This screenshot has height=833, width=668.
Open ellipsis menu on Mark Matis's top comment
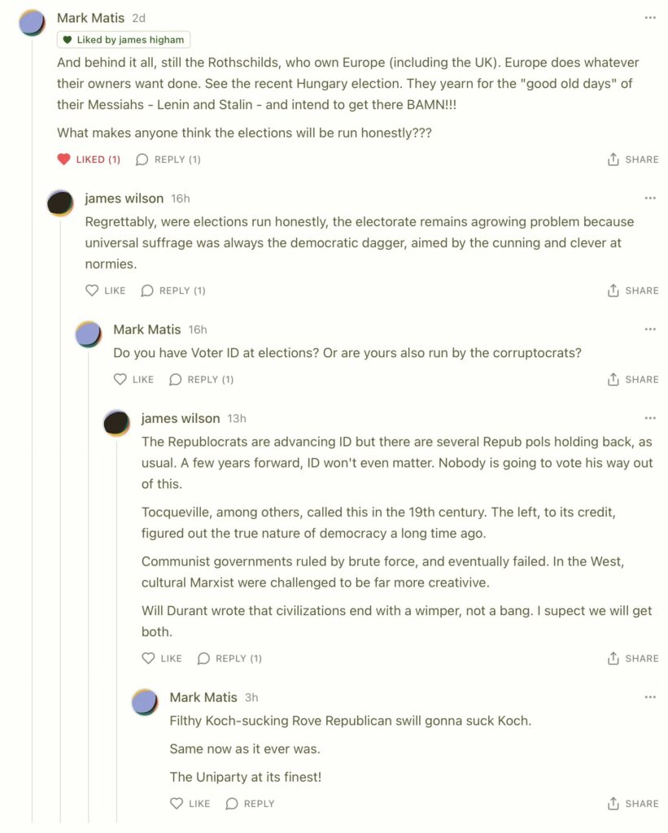649,18
